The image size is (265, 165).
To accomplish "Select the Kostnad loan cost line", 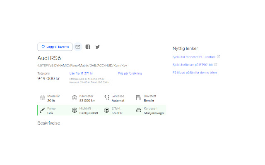I will 90,82.
